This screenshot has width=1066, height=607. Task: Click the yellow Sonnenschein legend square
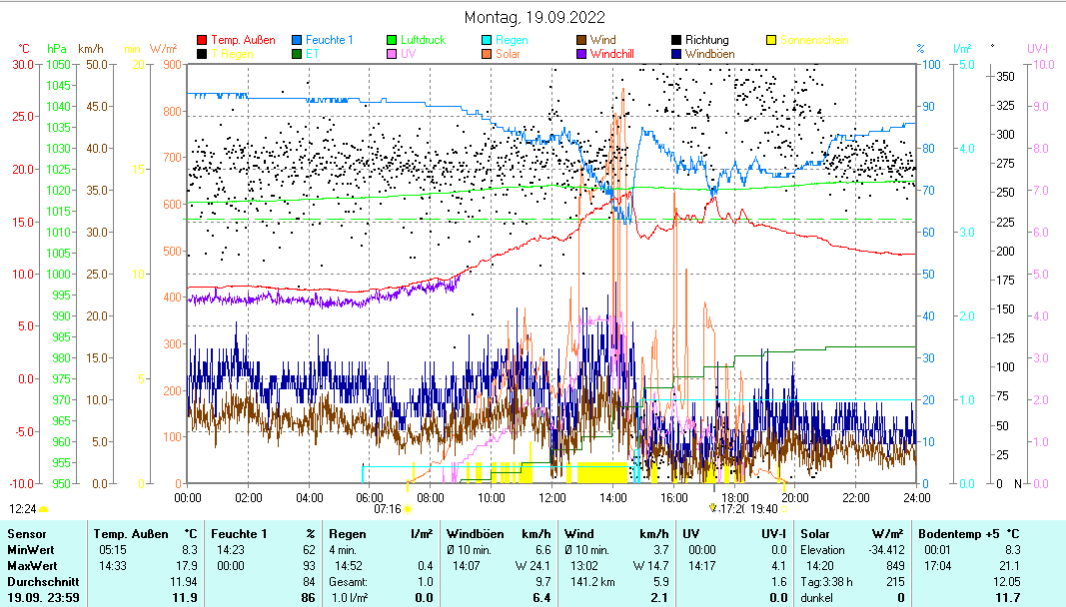pyautogui.click(x=772, y=40)
